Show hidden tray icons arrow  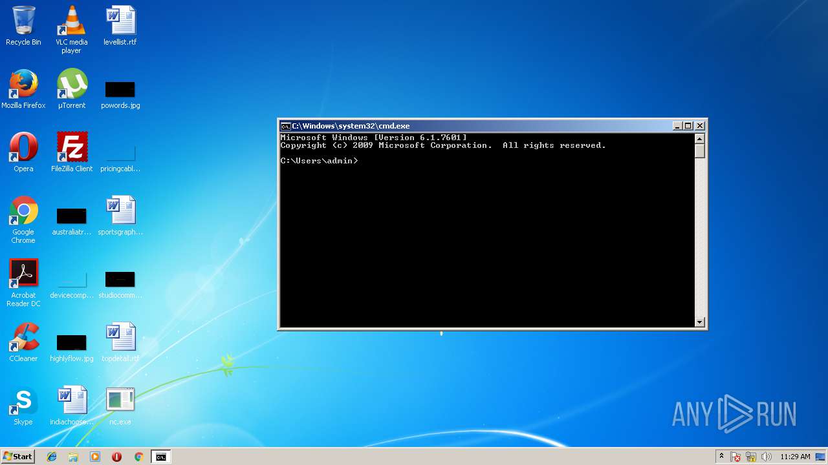pyautogui.click(x=721, y=457)
